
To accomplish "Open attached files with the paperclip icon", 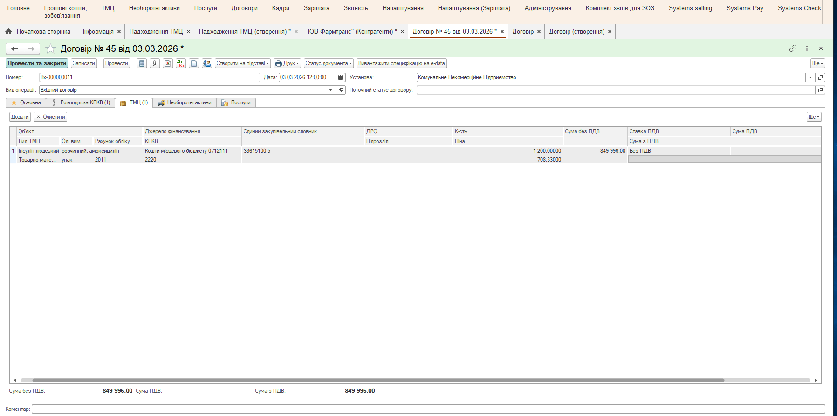I will pyautogui.click(x=155, y=63).
